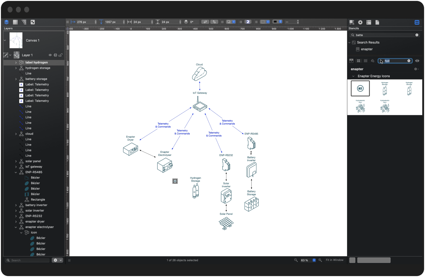Select the Hydrogen Storage tanks on canvas
The image size is (425, 277).
196,191
